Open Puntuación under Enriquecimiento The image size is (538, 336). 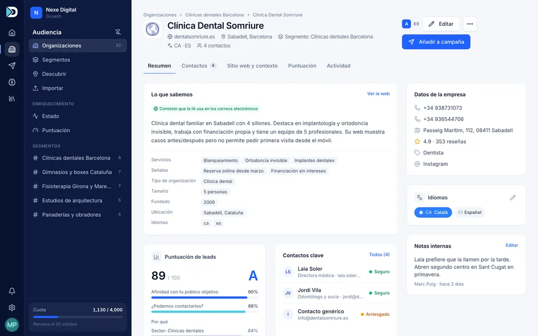tap(78, 130)
